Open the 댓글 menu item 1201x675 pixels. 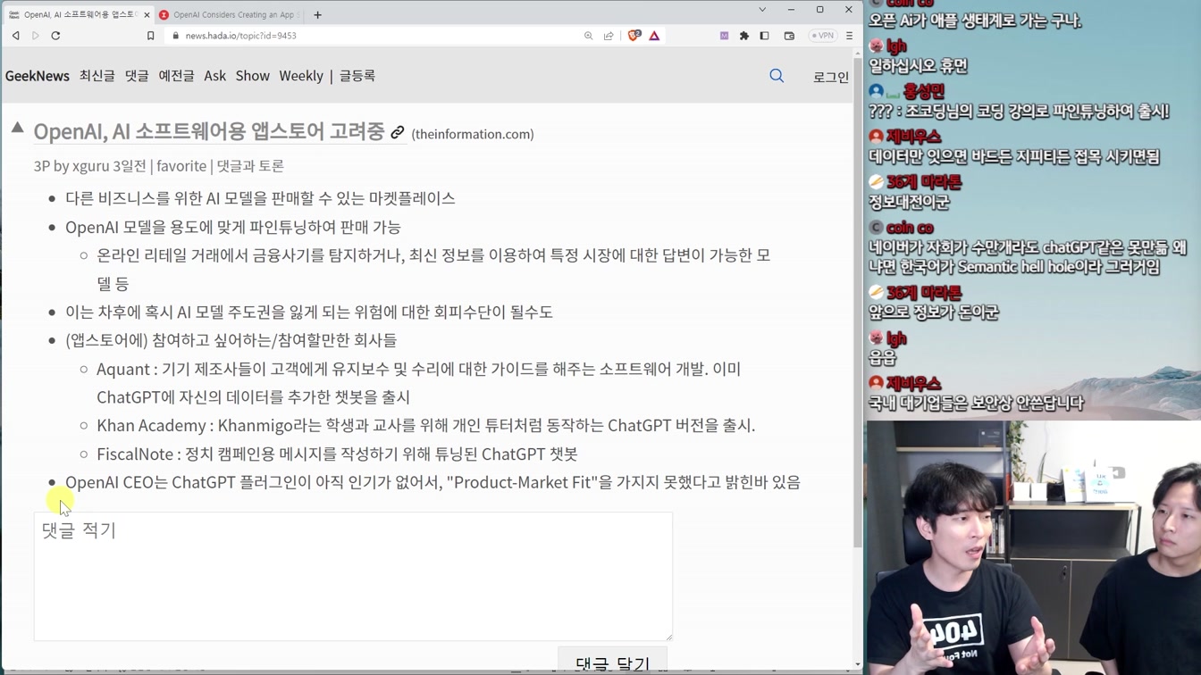pyautogui.click(x=137, y=76)
